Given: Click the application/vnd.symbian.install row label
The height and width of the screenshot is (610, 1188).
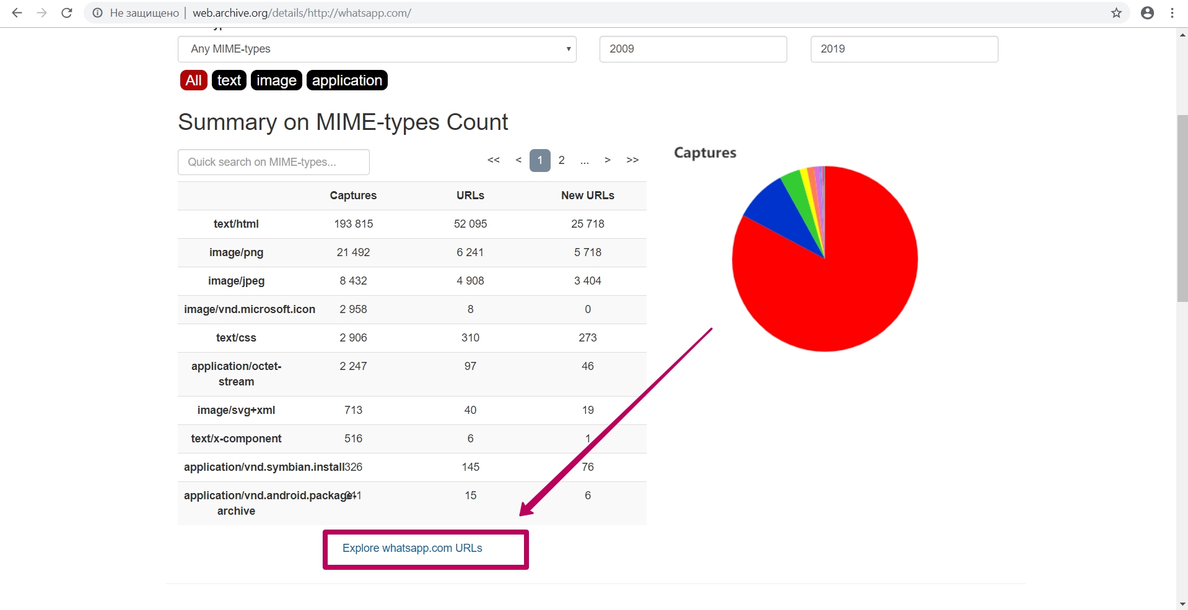Looking at the screenshot, I should point(264,467).
